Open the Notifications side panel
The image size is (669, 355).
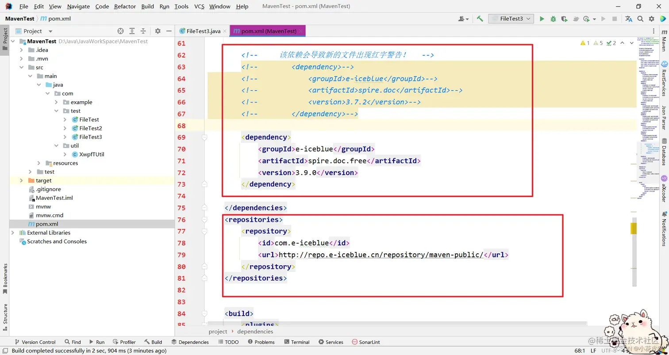664,229
